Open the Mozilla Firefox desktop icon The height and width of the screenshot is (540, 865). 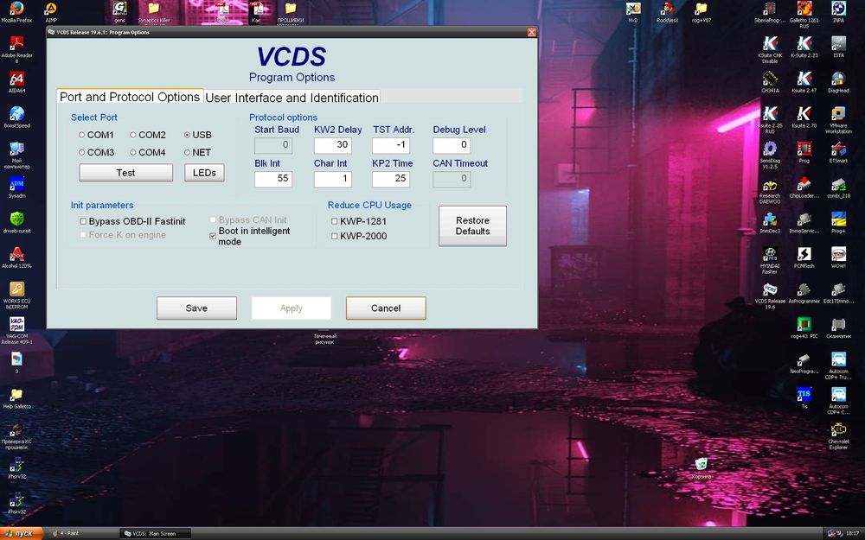click(16, 12)
